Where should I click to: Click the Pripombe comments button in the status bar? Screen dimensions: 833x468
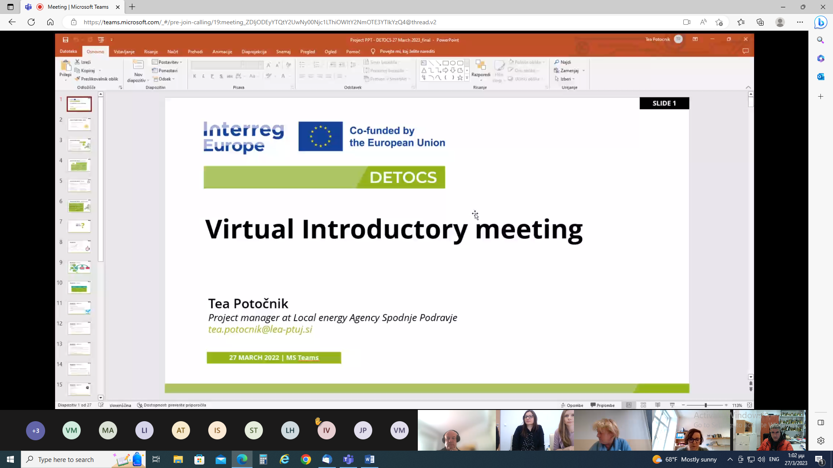[x=603, y=405]
